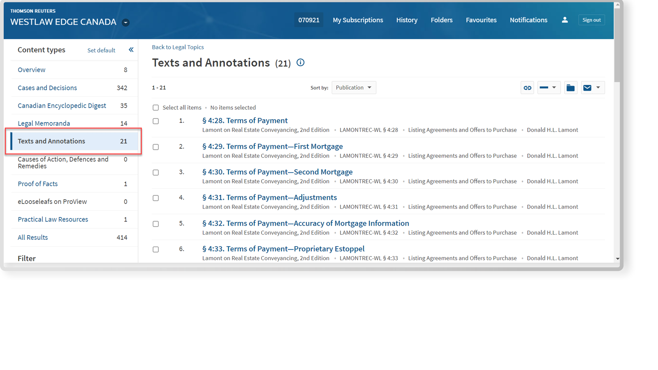Open § 4:29. Terms of Payment—First Mortgage

[x=272, y=146]
